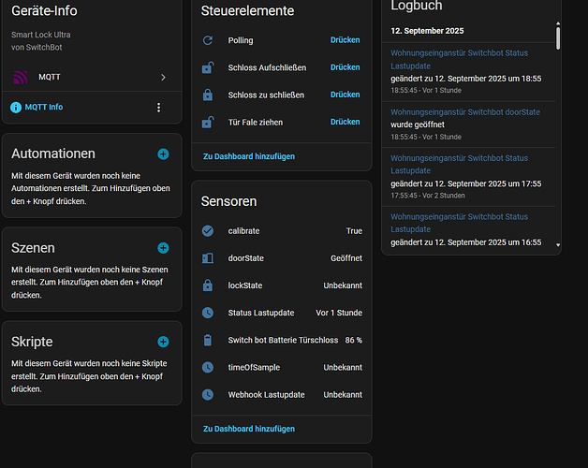
Task: Add Steuerelemente card to dashboard
Action: 249,156
